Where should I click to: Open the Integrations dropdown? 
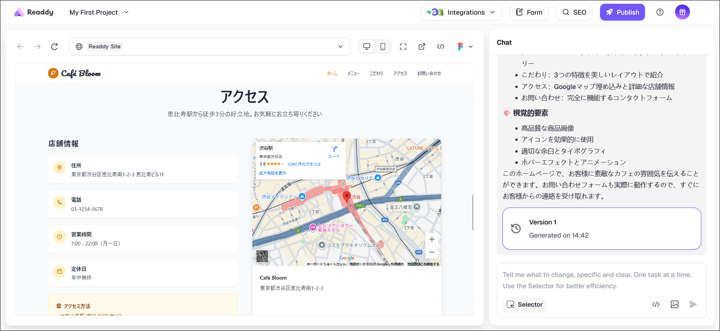point(461,12)
